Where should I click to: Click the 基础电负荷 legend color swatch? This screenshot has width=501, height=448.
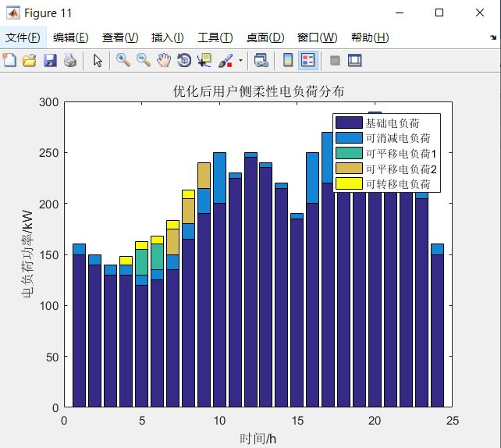click(x=349, y=123)
